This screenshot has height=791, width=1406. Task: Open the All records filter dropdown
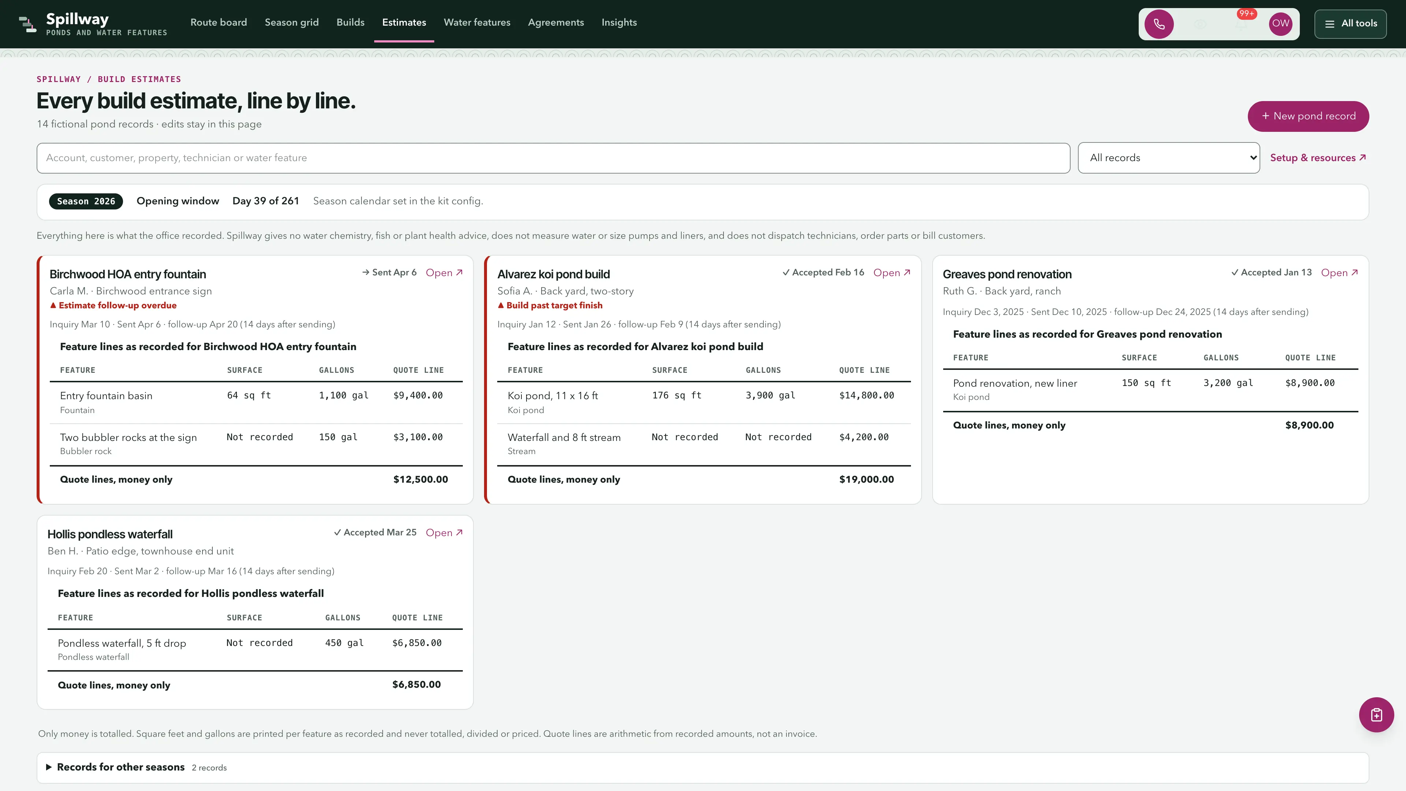[x=1169, y=158]
